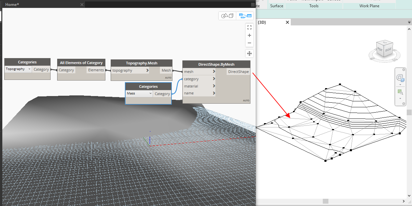The height and width of the screenshot is (206, 412).
Task: Open the Mass category selector
Action: [x=139, y=93]
